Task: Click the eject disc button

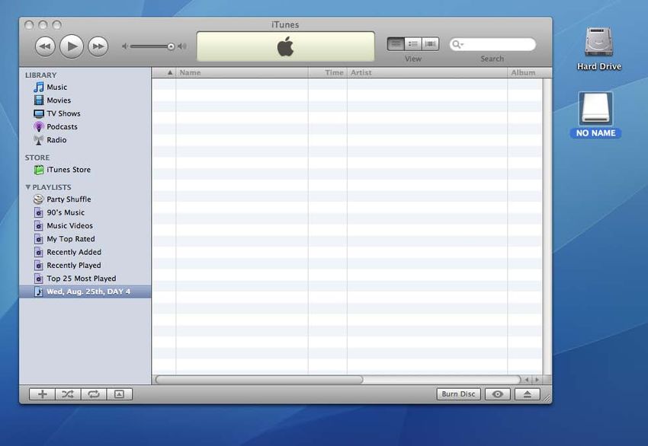Action: point(528,394)
